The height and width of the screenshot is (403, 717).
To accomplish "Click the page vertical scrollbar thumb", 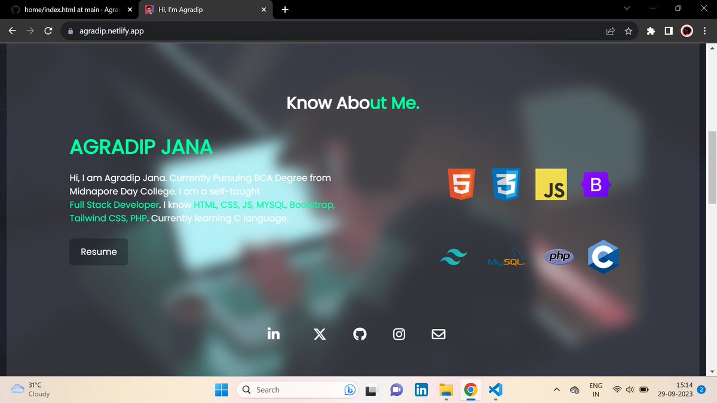I will click(x=712, y=168).
